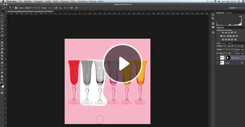245x127 pixels.
Task: Select the Clone Stamp tool
Action: 2,42
